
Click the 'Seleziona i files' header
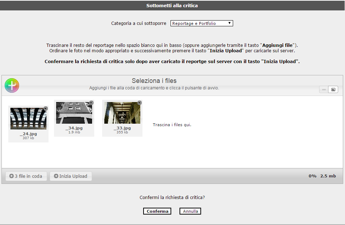(154, 81)
